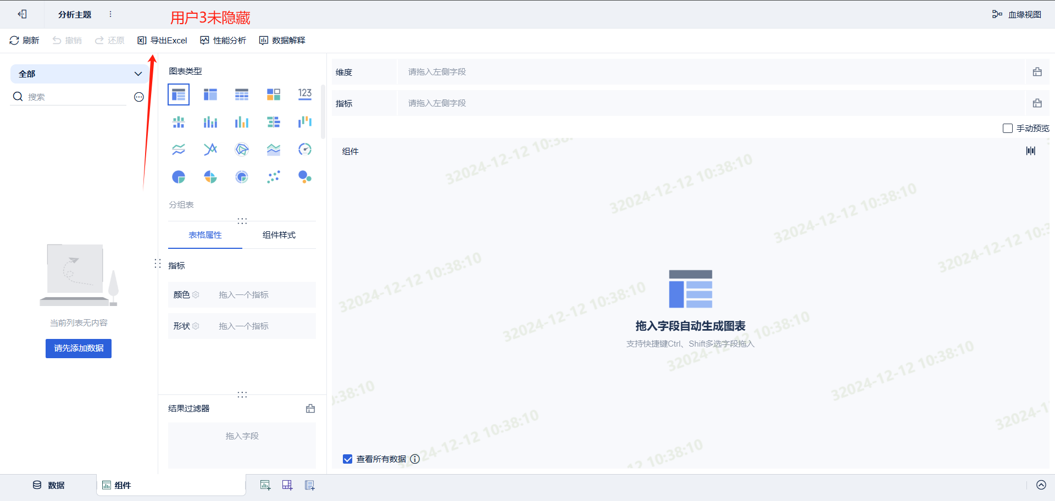Pick the scatter plot chart icon
Image resolution: width=1055 pixels, height=501 pixels.
point(274,177)
